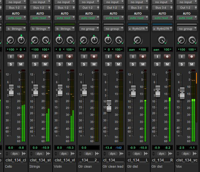Click Gtr clean lead comment label
This screenshot has width=200, height=172.
(x=113, y=166)
